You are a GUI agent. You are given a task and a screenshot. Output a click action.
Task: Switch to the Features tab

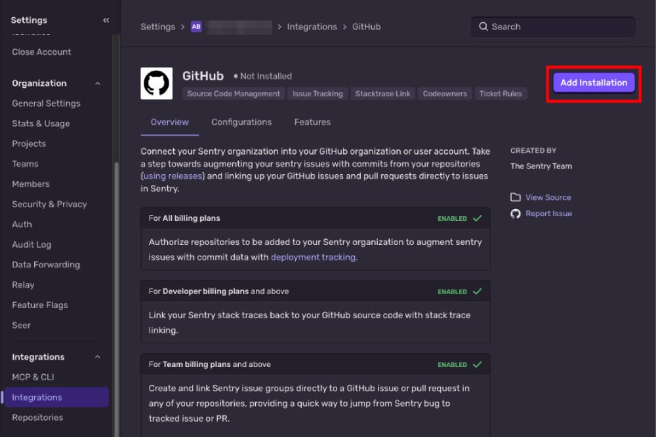coord(312,122)
